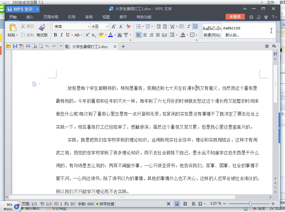This screenshot has height=212, width=285.
Task: Expand numbered list options dropdown
Action: (x=152, y=27)
